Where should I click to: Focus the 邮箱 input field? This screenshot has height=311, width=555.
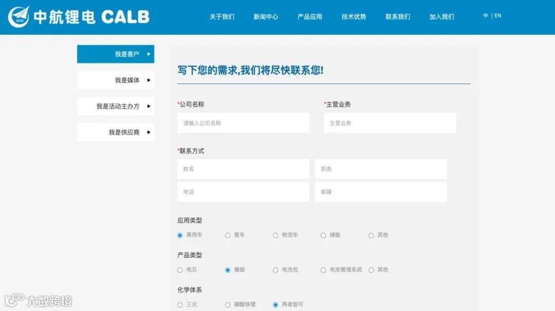click(x=381, y=192)
